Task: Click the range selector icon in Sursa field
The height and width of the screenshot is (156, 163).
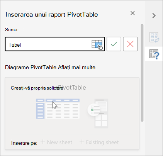Action: click(97, 44)
